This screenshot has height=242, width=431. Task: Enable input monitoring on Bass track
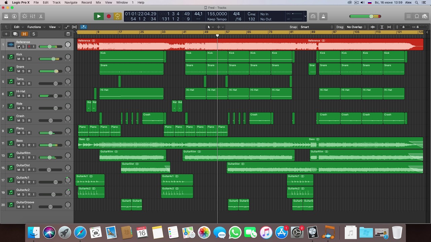tap(34, 145)
